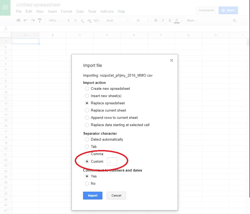This screenshot has height=214, width=250.
Task: Open the Format menu
Action: click(x=66, y=11)
